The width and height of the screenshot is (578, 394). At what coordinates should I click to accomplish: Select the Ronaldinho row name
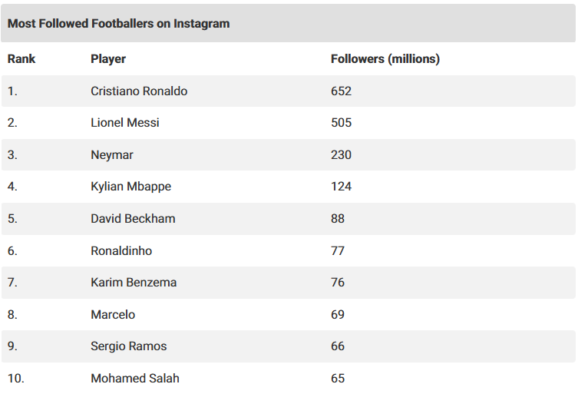pos(121,251)
